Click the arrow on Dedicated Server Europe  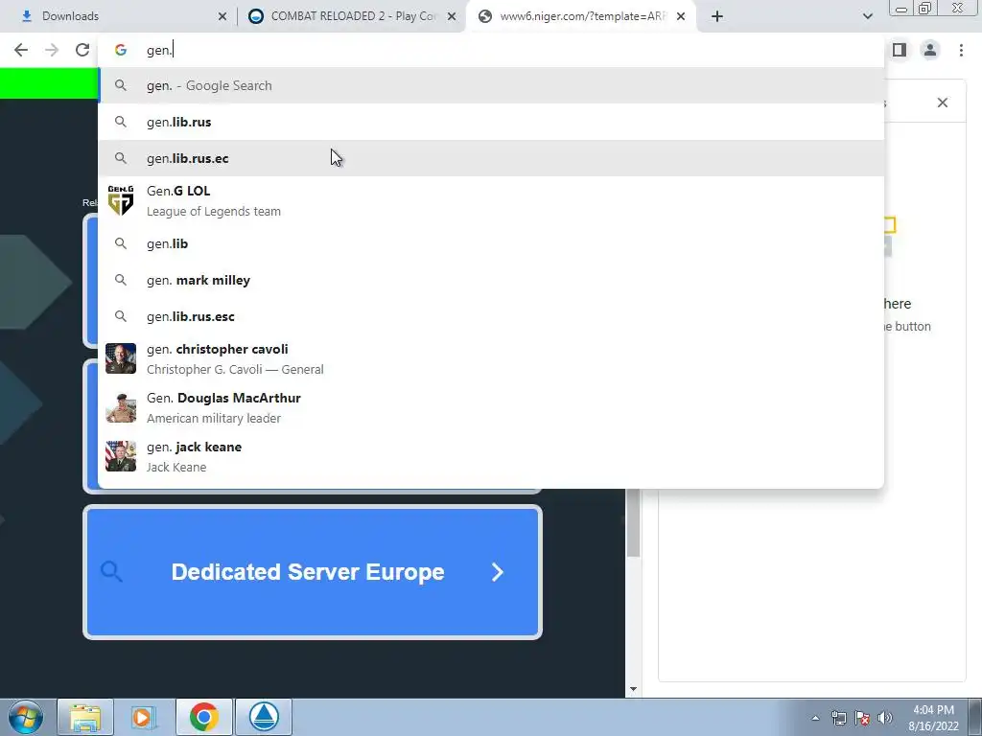tap(498, 572)
